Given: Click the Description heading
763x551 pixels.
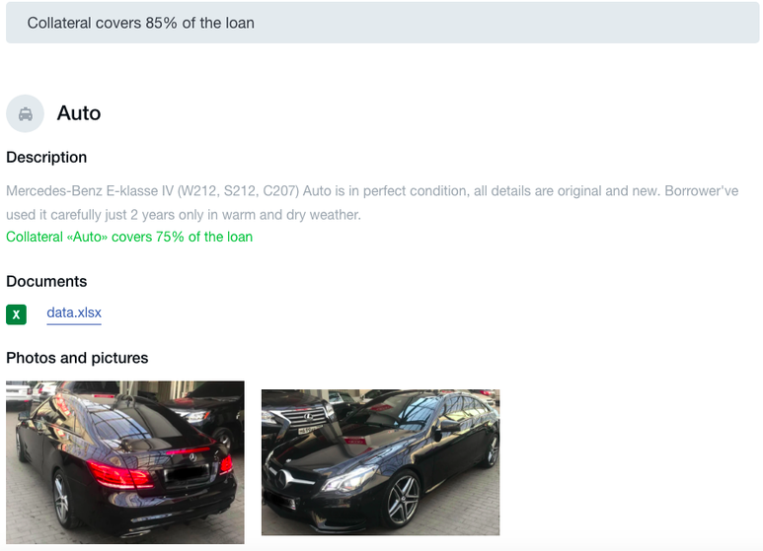Looking at the screenshot, I should point(46,158).
